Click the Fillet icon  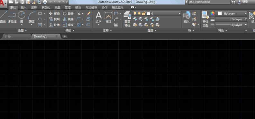[79, 19]
